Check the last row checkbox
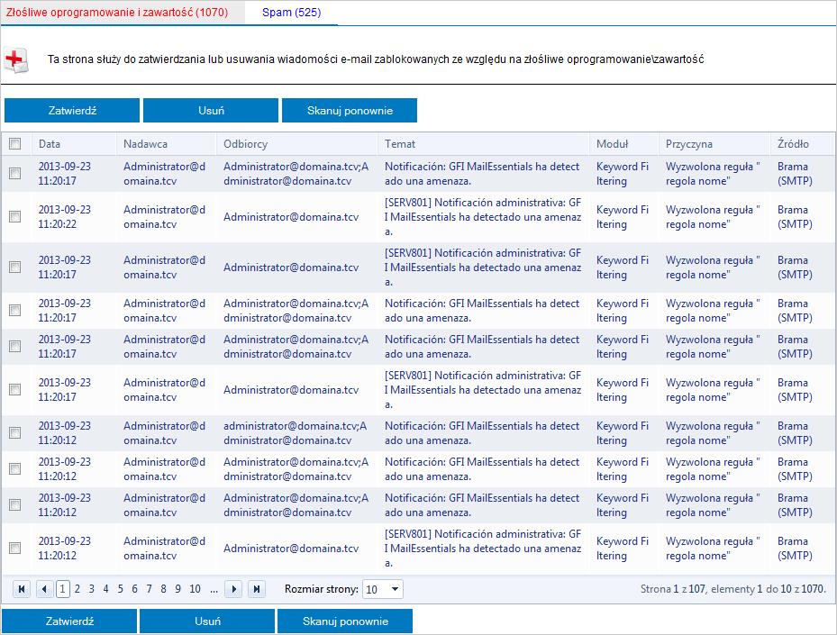The width and height of the screenshot is (837, 635). [15, 548]
